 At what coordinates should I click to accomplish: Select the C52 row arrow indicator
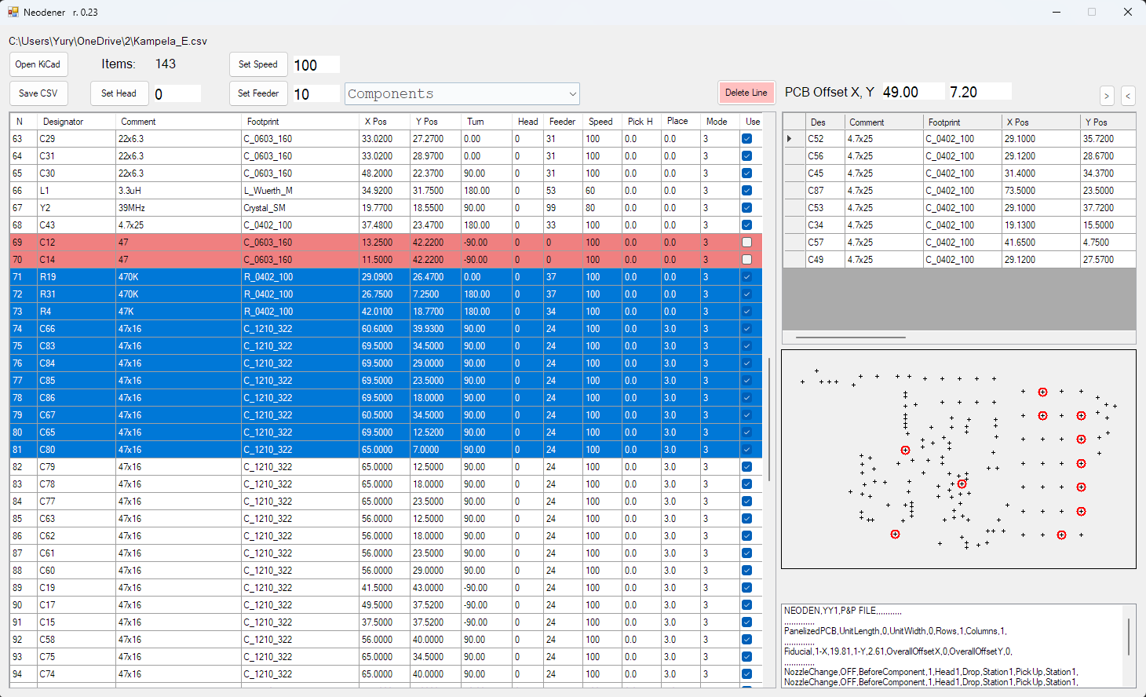tap(790, 139)
